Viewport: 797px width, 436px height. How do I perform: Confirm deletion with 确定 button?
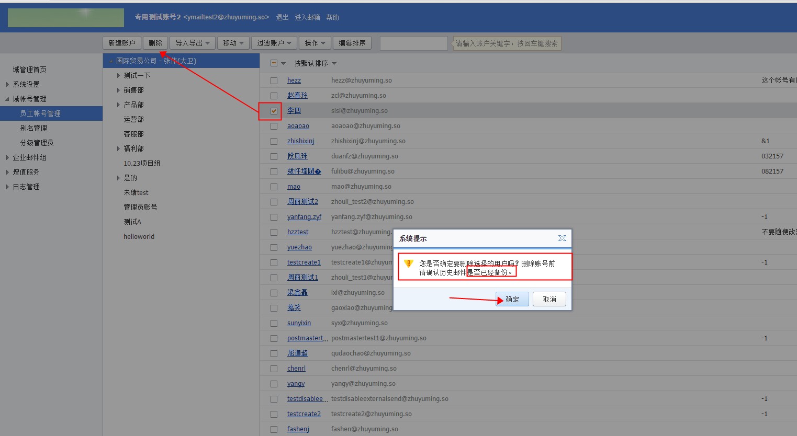(512, 299)
